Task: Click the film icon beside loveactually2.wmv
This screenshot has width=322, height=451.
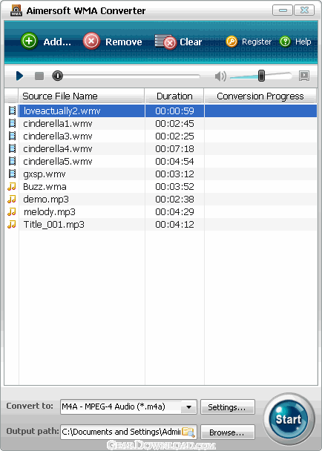Action: point(12,111)
